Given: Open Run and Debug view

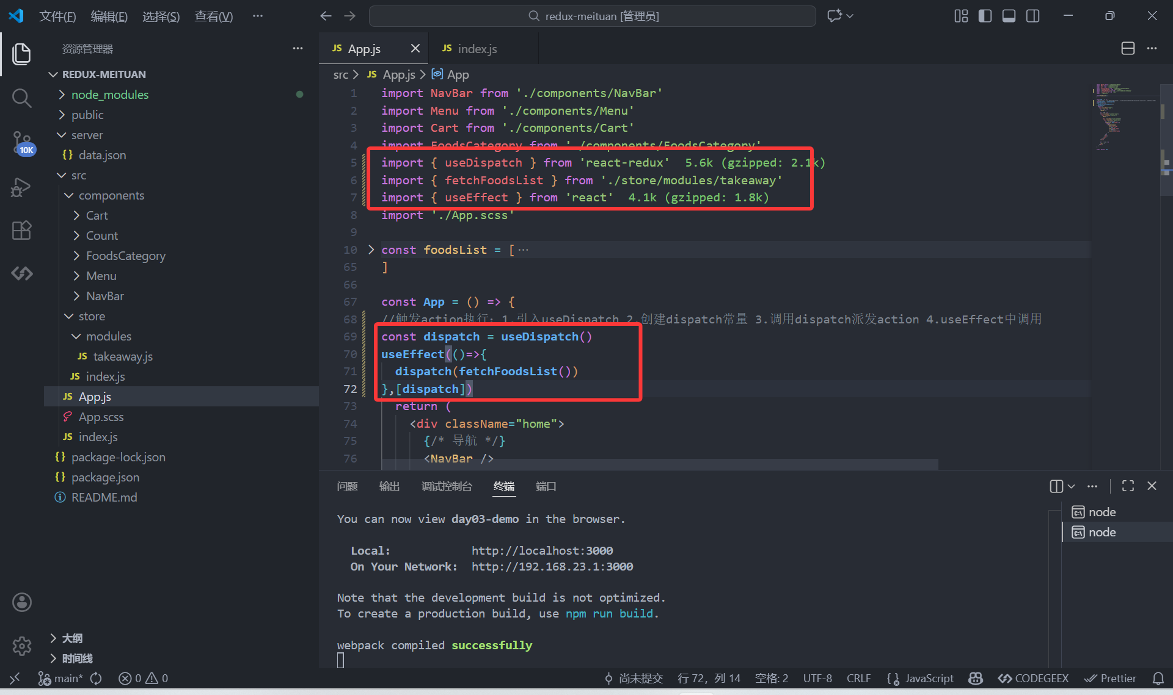Looking at the screenshot, I should pos(21,187).
